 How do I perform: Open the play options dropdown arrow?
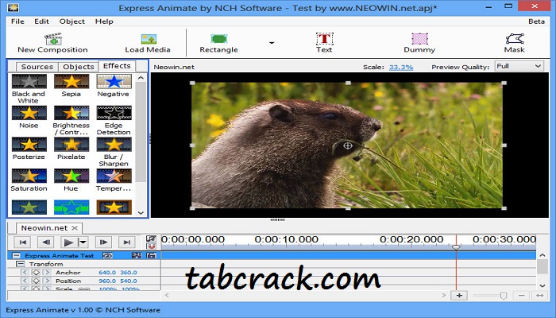pyautogui.click(x=83, y=242)
